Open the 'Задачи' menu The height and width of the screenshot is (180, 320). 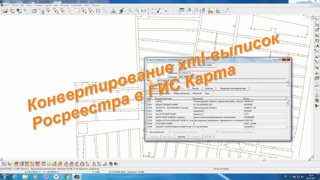(48, 5)
